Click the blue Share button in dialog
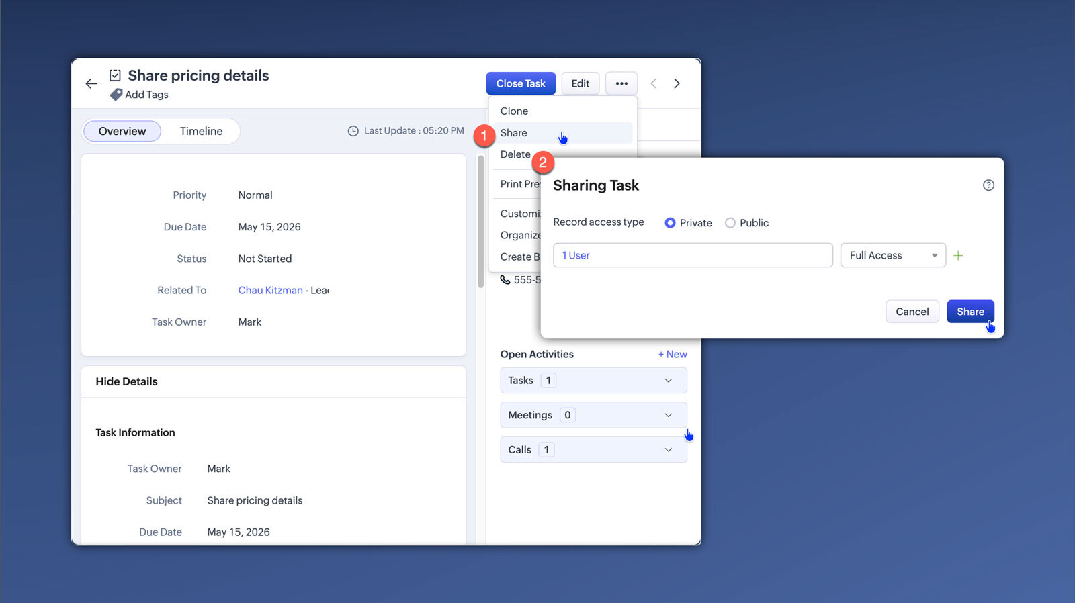The height and width of the screenshot is (603, 1075). (970, 312)
